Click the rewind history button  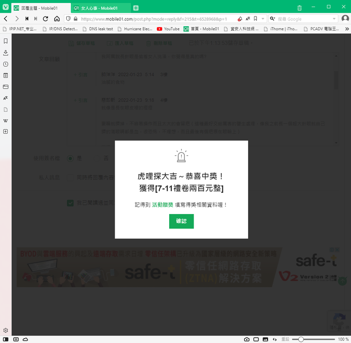tap(27, 19)
